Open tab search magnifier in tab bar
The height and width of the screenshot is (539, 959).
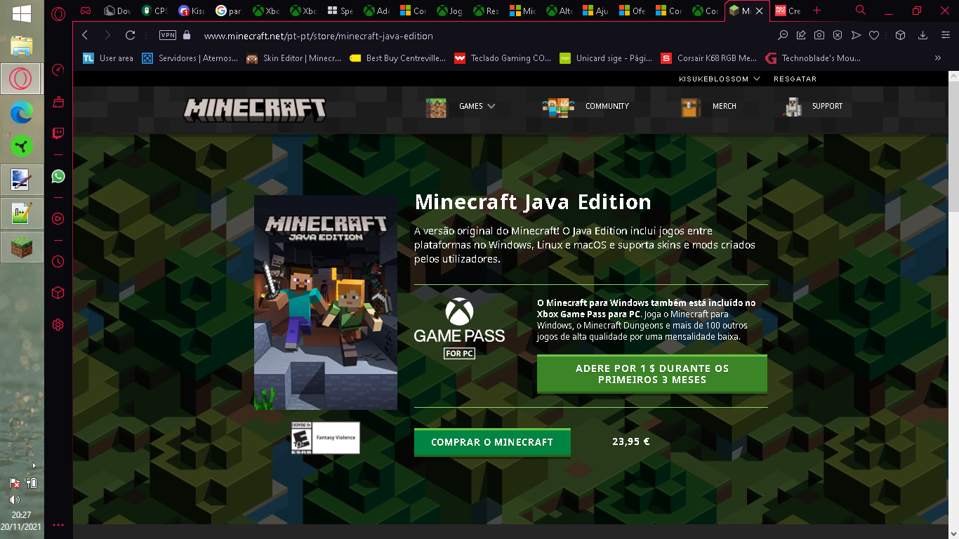point(861,11)
